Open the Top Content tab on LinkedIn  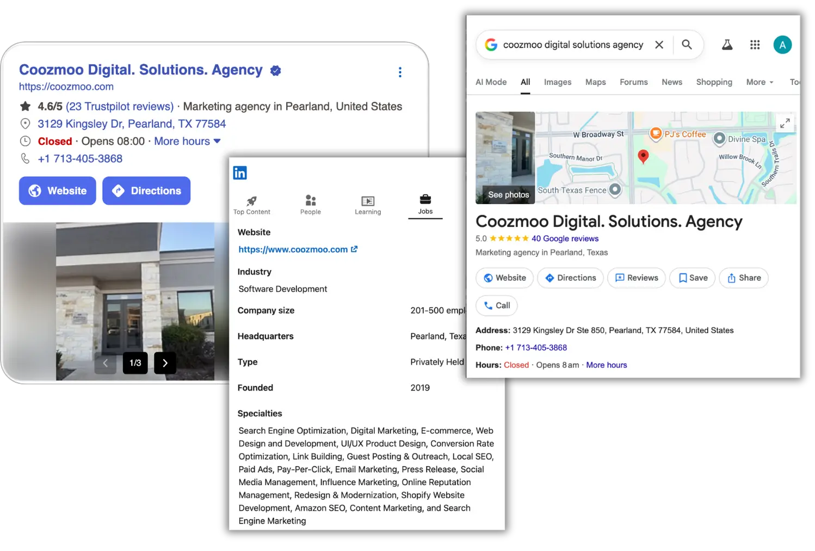(x=251, y=205)
